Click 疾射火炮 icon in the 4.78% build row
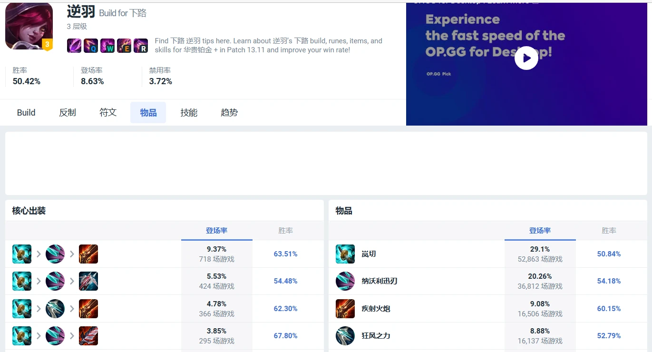This screenshot has height=352, width=652. click(88, 309)
